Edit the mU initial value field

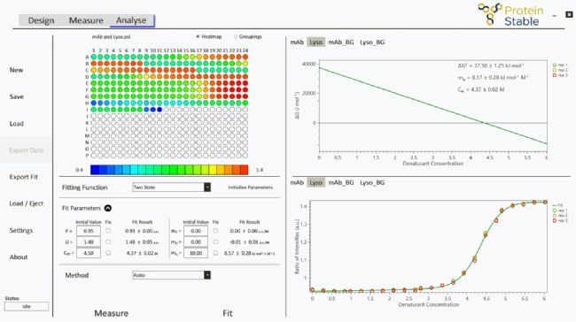pos(196,242)
